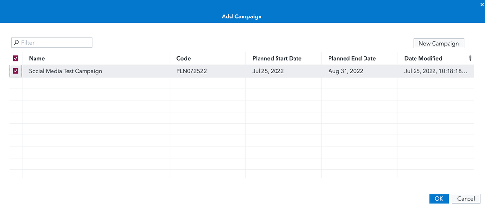Image resolution: width=485 pixels, height=210 pixels.
Task: Click the New Campaign button
Action: (x=439, y=43)
